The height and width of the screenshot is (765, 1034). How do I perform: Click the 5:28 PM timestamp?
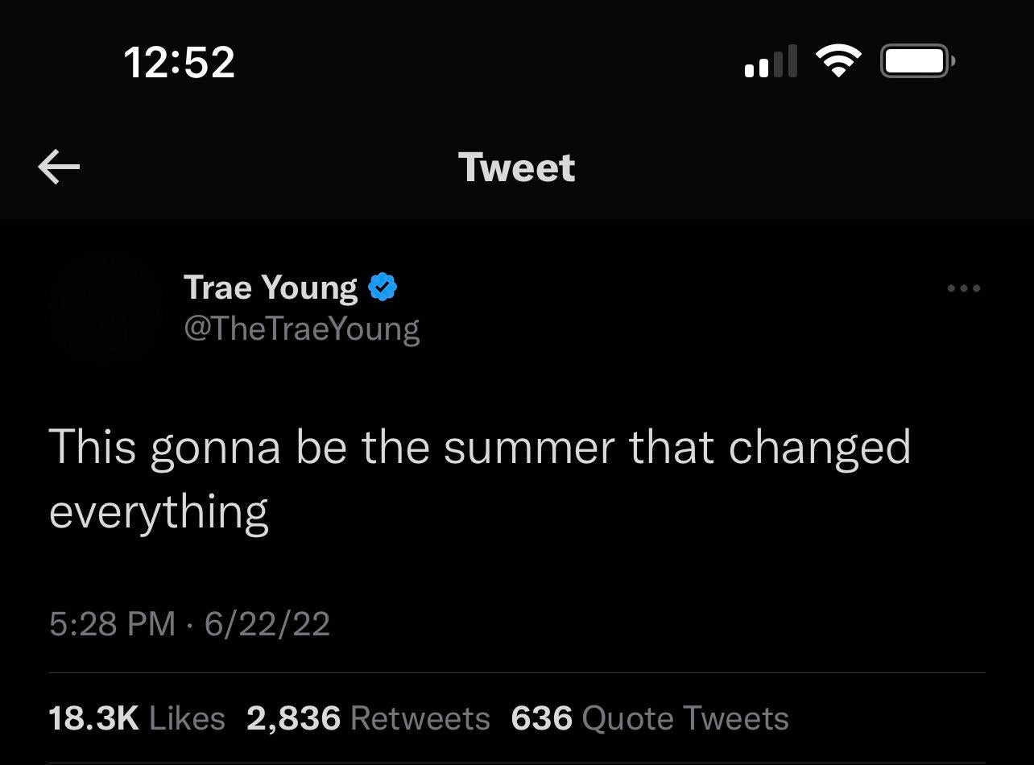tap(112, 624)
